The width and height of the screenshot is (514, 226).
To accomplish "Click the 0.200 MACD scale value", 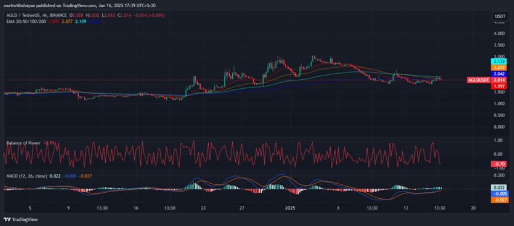I will (499, 175).
